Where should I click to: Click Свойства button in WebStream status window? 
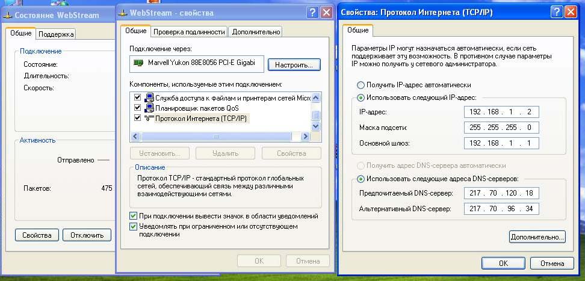pyautogui.click(x=37, y=235)
